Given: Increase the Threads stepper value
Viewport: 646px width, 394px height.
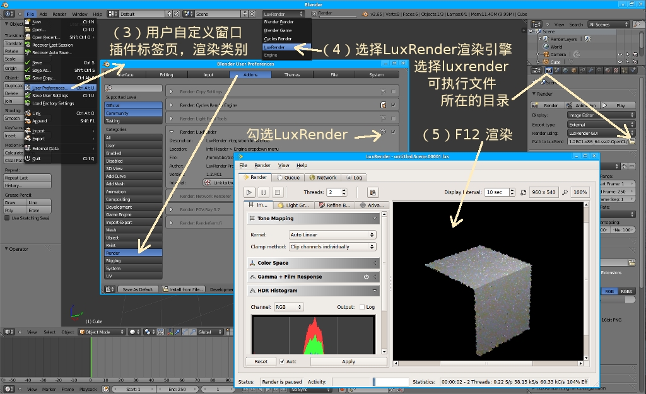Looking at the screenshot, I should 344,190.
